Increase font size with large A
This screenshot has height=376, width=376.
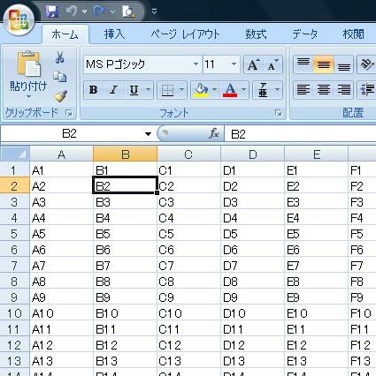(253, 64)
